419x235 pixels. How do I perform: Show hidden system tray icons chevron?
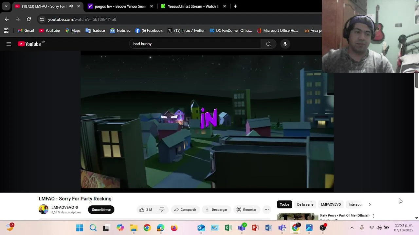click(352, 228)
